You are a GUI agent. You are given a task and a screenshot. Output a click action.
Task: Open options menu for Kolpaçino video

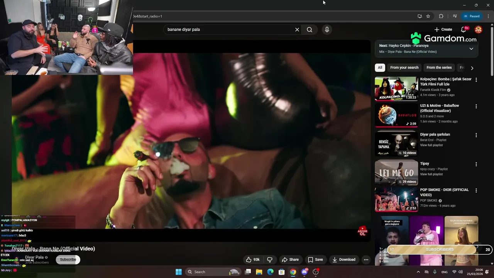click(x=476, y=80)
